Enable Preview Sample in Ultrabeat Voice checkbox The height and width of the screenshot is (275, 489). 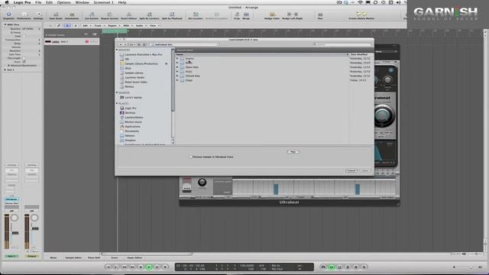pyautogui.click(x=190, y=157)
